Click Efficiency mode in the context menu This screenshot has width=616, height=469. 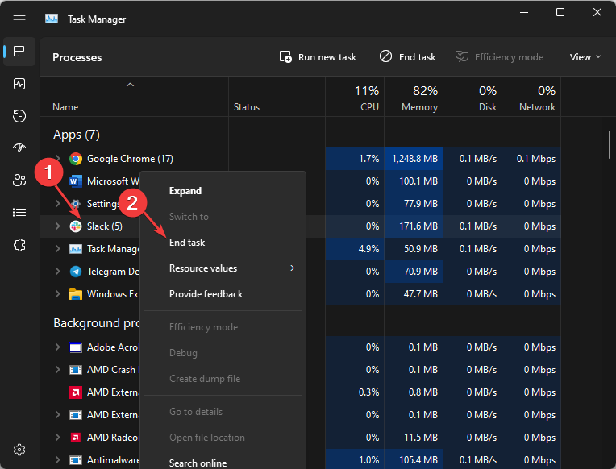pyautogui.click(x=223, y=327)
